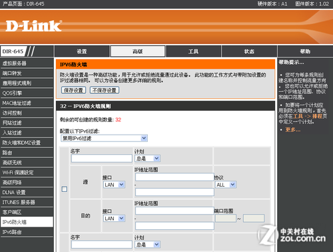Open 网站过滤 page

click(27, 123)
